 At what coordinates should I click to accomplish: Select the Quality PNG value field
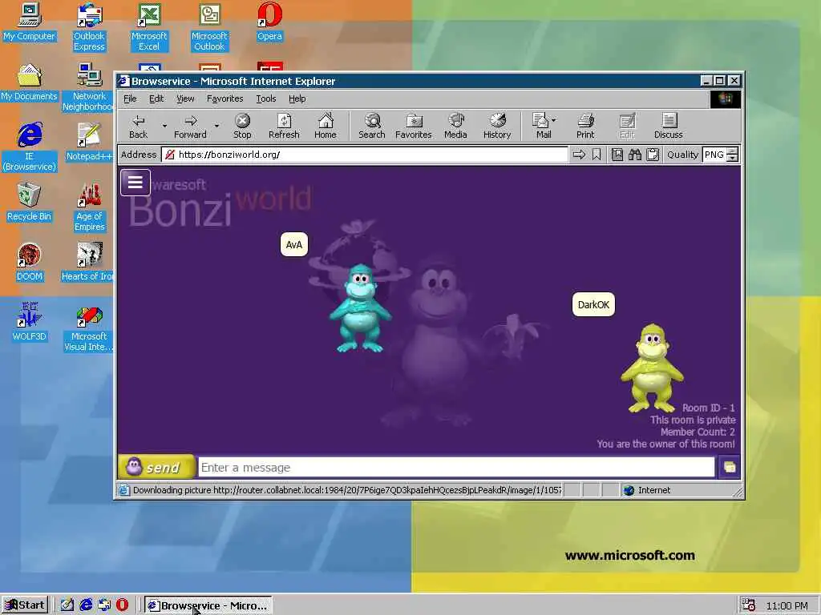[x=714, y=155]
